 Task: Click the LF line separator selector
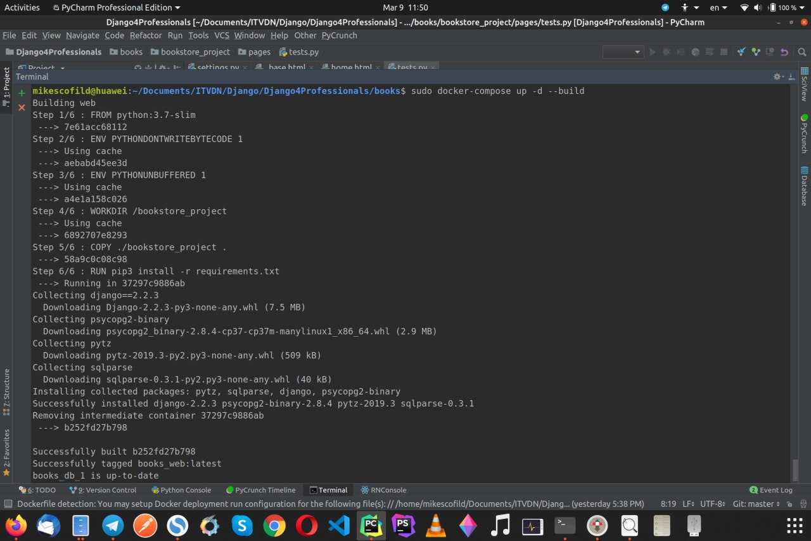pos(688,504)
